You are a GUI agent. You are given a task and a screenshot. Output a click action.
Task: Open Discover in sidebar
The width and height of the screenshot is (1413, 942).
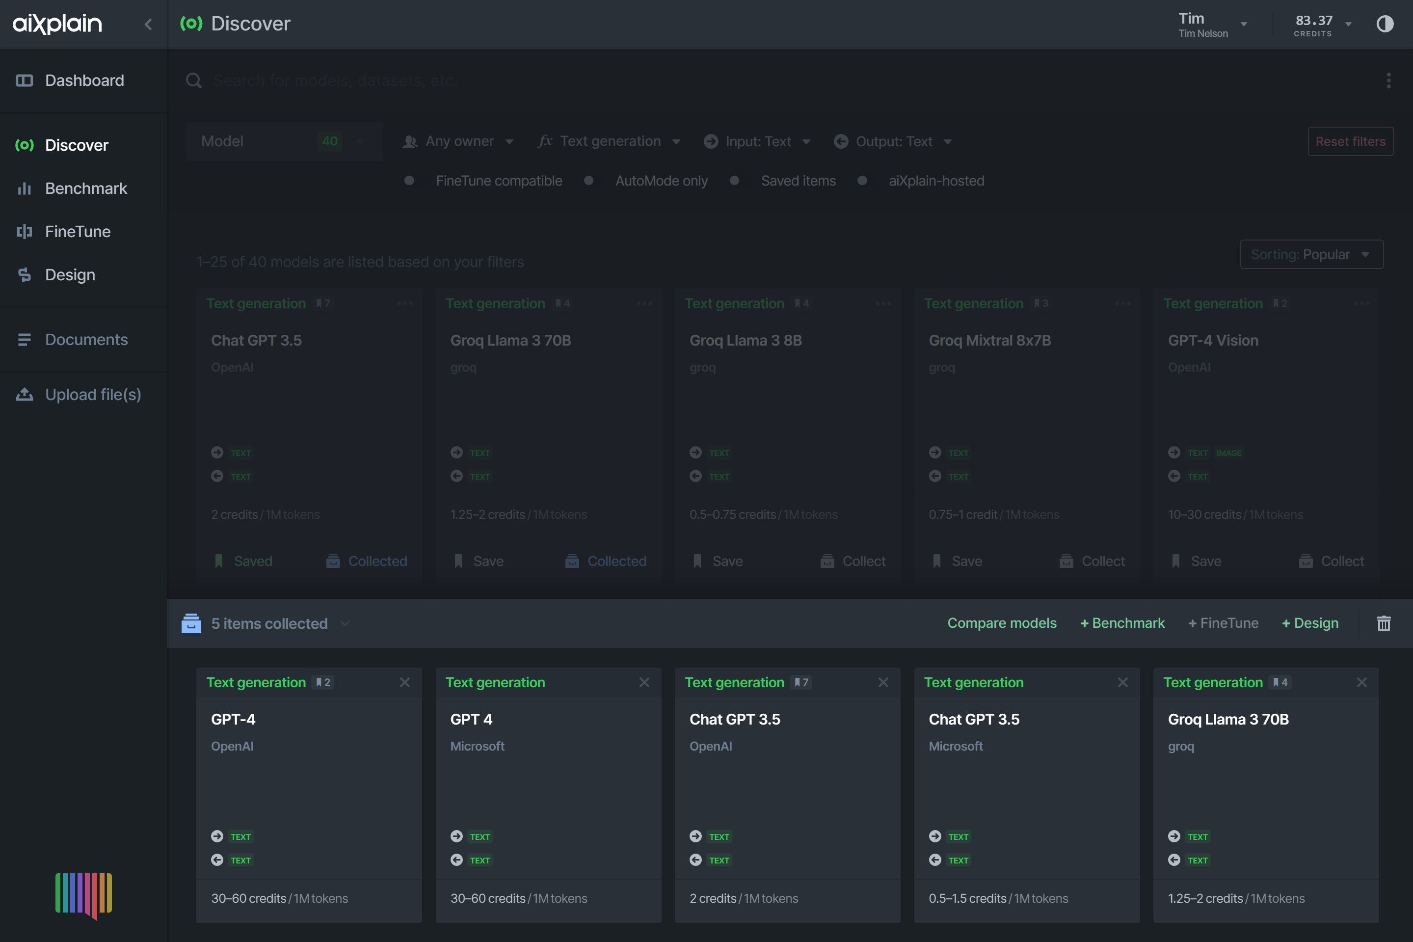pos(83,145)
